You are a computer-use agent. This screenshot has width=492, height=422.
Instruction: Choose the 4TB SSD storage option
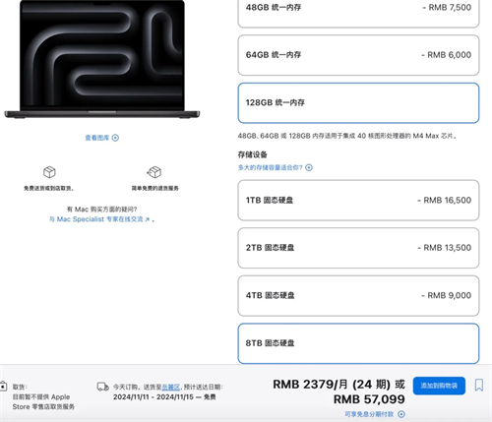tap(358, 296)
